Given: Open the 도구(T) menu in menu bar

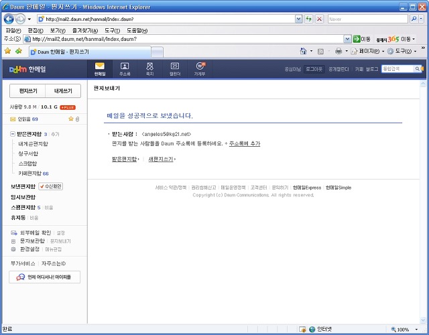Looking at the screenshot, I should (112, 31).
